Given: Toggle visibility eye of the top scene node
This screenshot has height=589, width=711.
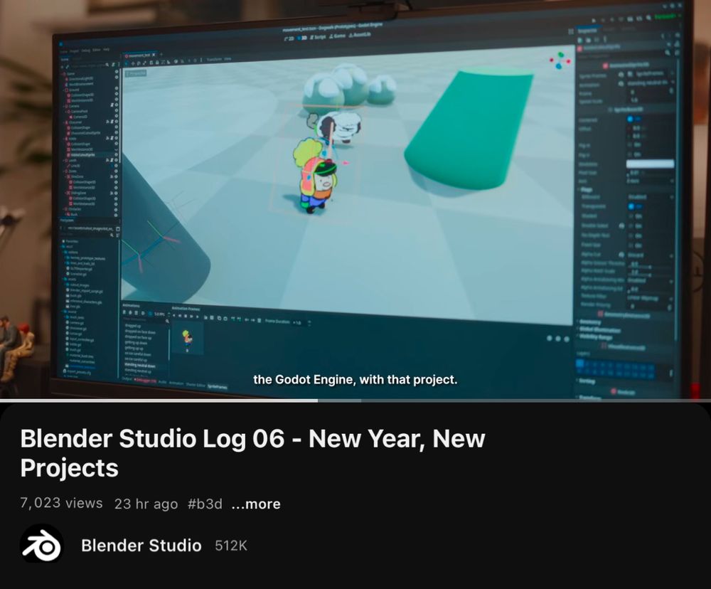Looking at the screenshot, I should (x=117, y=72).
